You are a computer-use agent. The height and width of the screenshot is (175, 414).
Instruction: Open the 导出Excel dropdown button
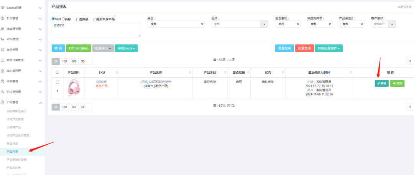(126, 48)
